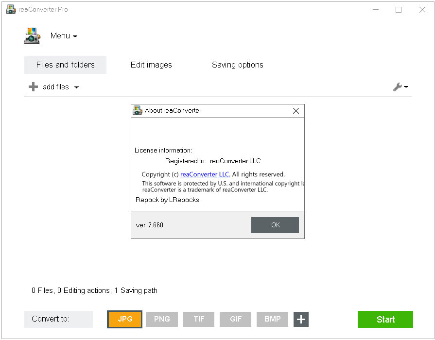Select GIF output format
435x340 pixels.
[x=236, y=319]
